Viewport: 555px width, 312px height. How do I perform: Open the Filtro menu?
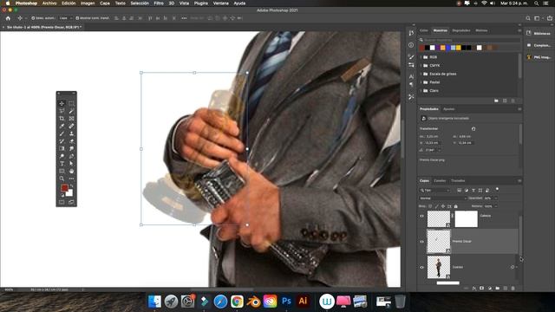tap(159, 3)
